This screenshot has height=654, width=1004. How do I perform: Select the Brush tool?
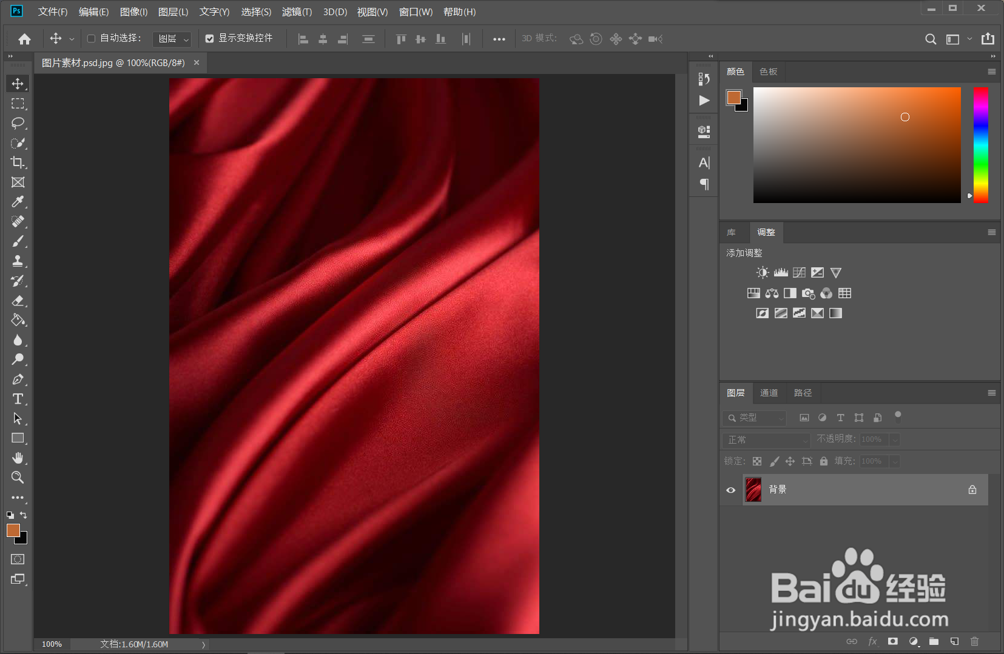pyautogui.click(x=18, y=241)
